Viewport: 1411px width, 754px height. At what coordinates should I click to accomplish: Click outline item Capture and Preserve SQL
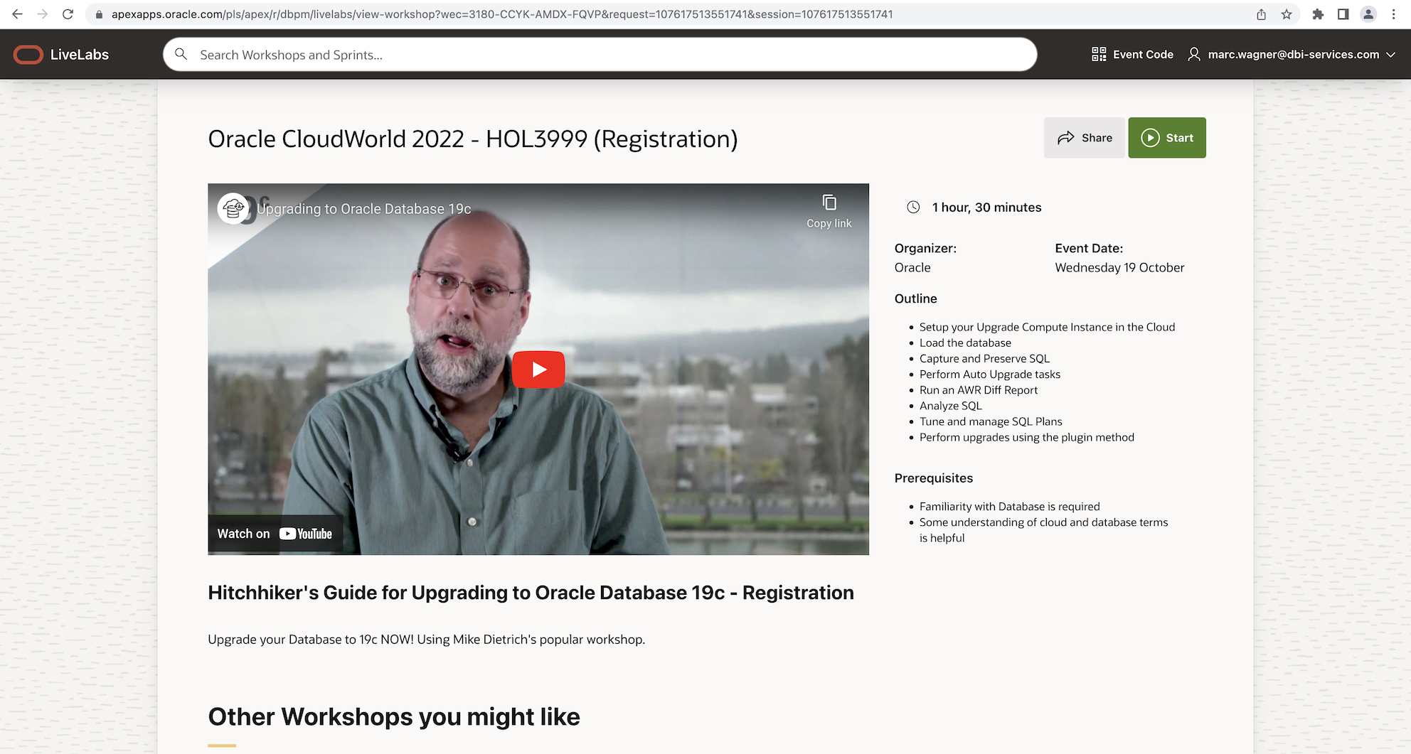[984, 358]
